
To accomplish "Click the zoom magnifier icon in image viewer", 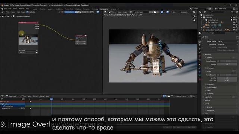I will click(x=194, y=16).
